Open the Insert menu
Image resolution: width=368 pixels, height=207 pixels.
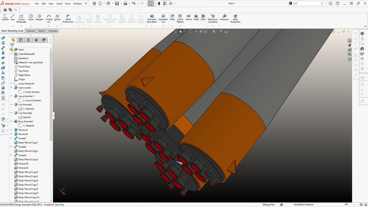click(x=59, y=4)
